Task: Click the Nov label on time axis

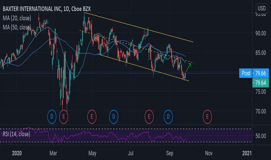Action: click(208, 153)
